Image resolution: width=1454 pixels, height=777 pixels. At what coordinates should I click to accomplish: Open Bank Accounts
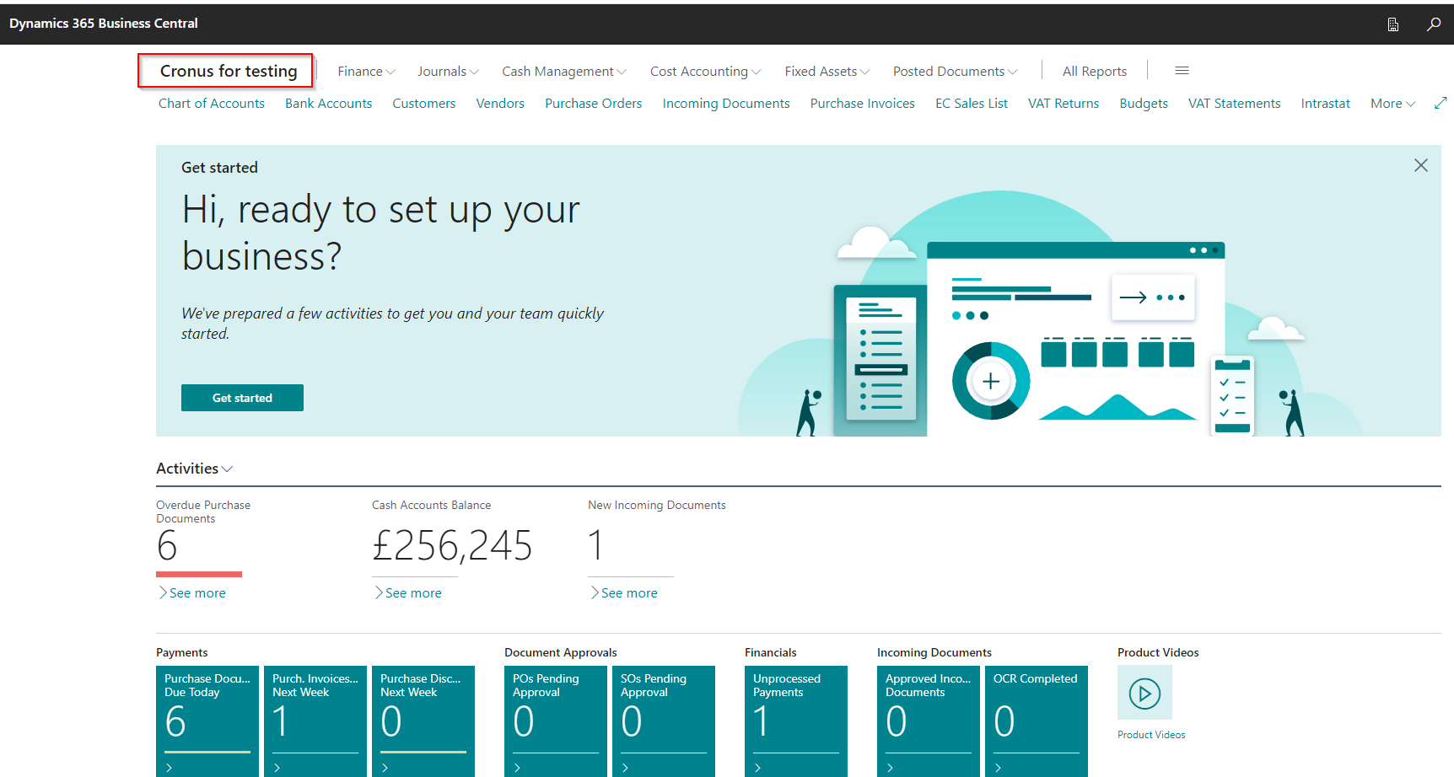pos(328,104)
